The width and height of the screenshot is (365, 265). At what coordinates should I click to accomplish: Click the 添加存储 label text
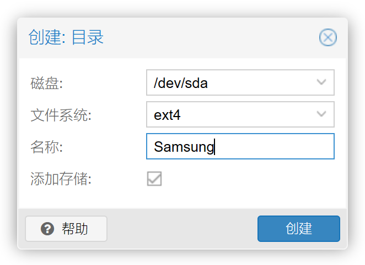61,179
